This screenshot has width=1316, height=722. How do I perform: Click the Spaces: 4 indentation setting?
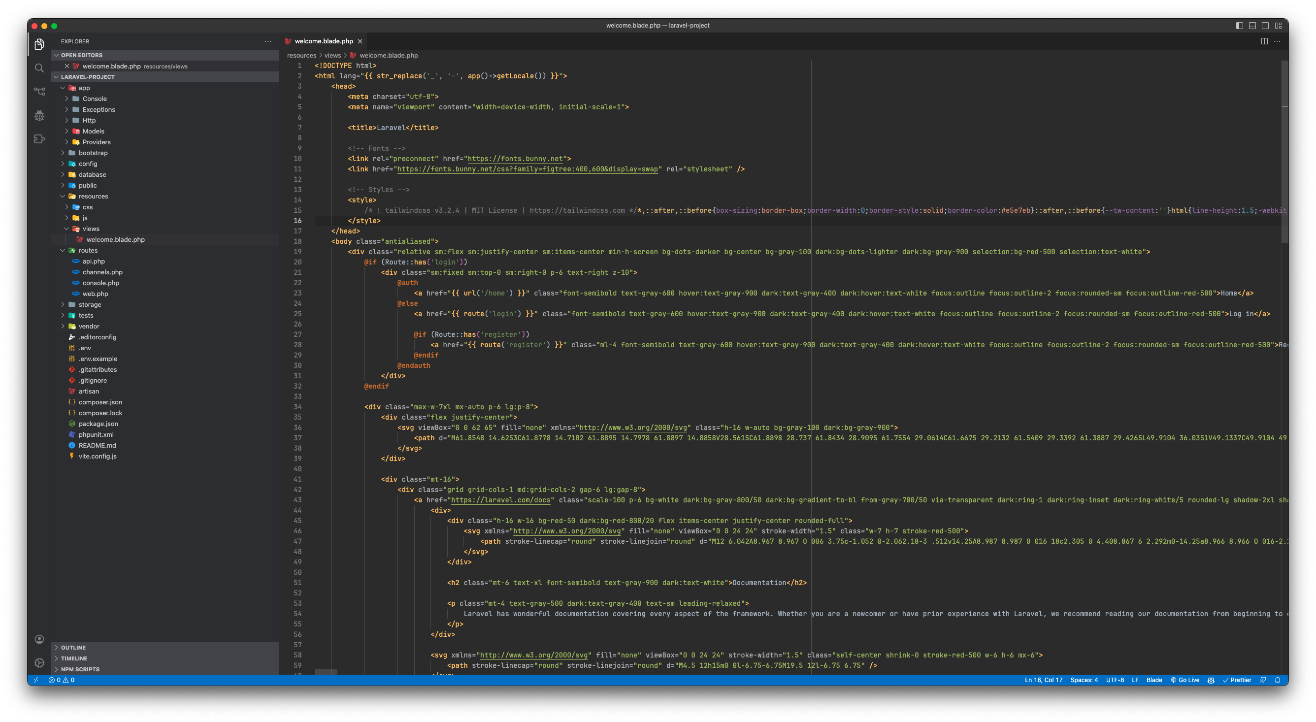pyautogui.click(x=1084, y=680)
